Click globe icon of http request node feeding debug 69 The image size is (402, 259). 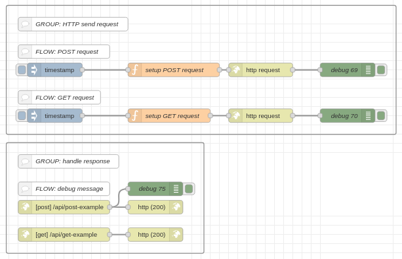[235, 70]
